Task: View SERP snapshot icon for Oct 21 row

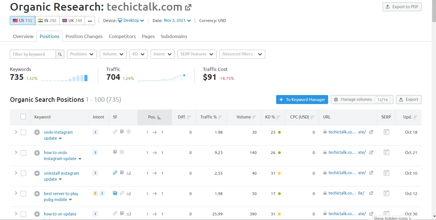Action: [x=386, y=152]
